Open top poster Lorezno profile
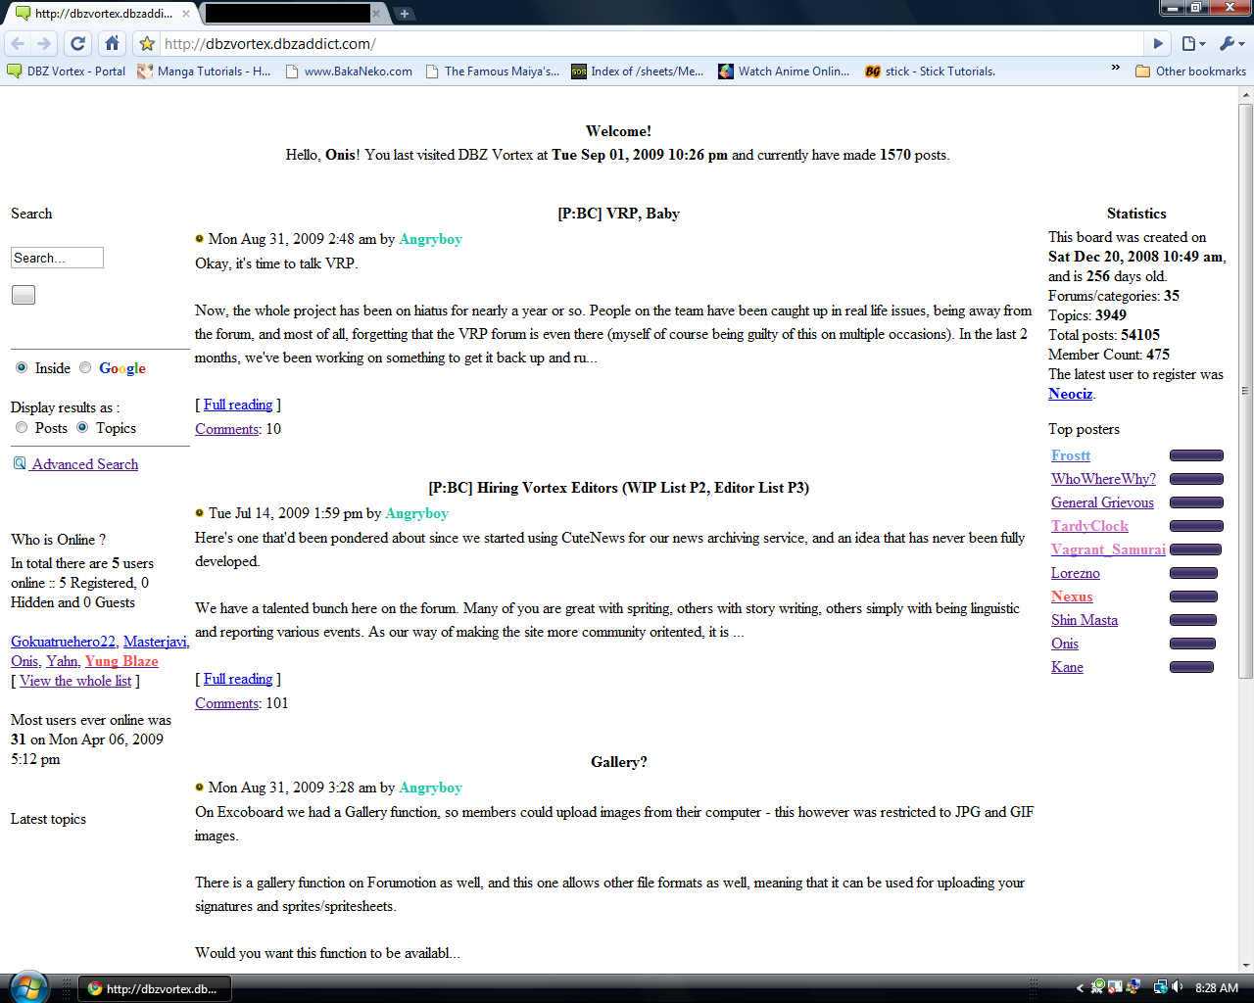The image size is (1254, 1003). (x=1076, y=573)
